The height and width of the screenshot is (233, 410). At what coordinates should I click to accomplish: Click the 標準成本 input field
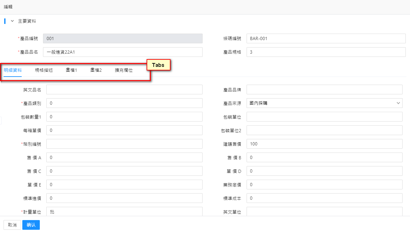point(324,198)
